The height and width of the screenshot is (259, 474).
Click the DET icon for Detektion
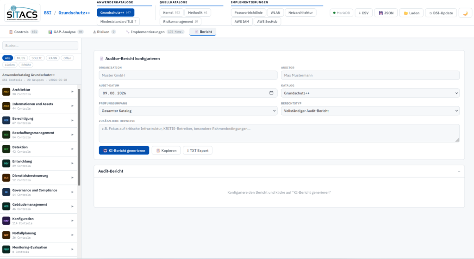coord(6,149)
